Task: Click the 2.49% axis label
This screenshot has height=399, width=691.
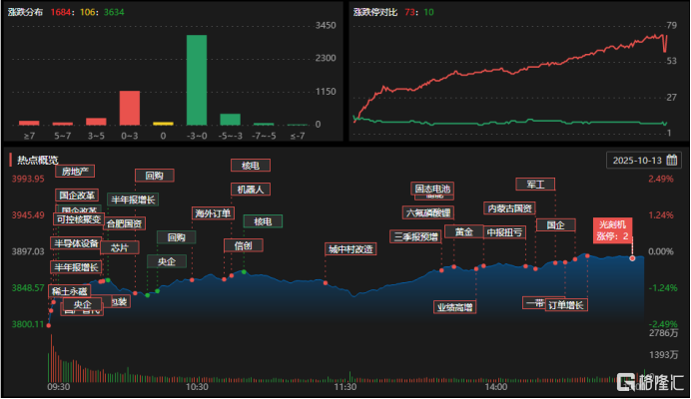Action: point(661,179)
